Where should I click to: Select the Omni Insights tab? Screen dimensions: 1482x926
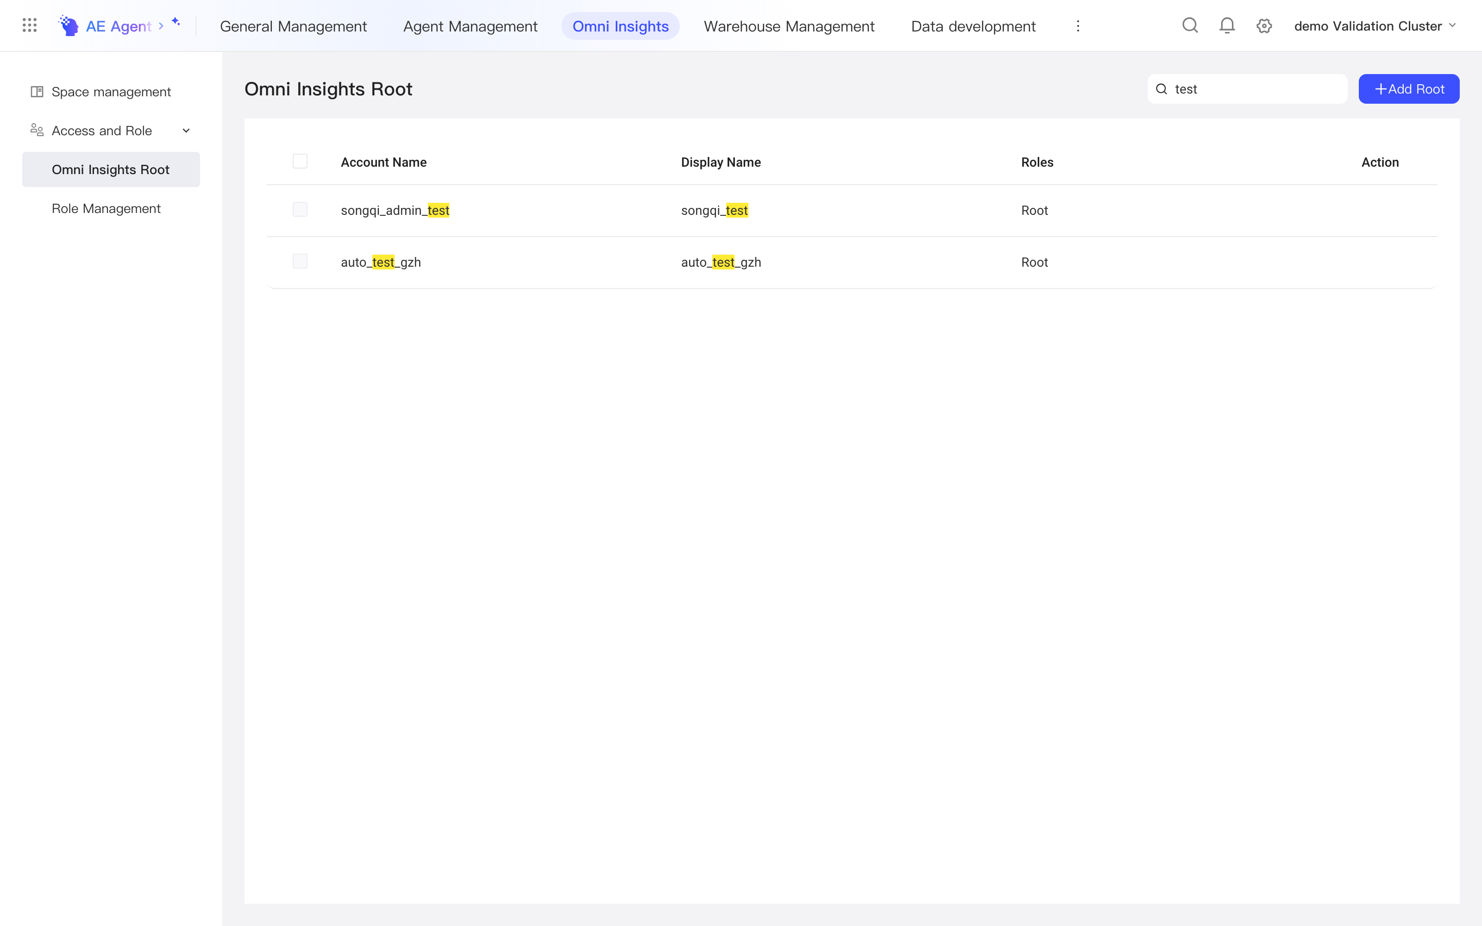[x=621, y=26]
